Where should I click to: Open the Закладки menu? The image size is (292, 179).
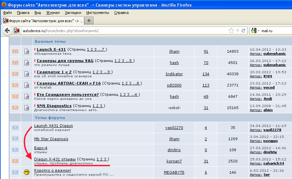[x=73, y=13]
